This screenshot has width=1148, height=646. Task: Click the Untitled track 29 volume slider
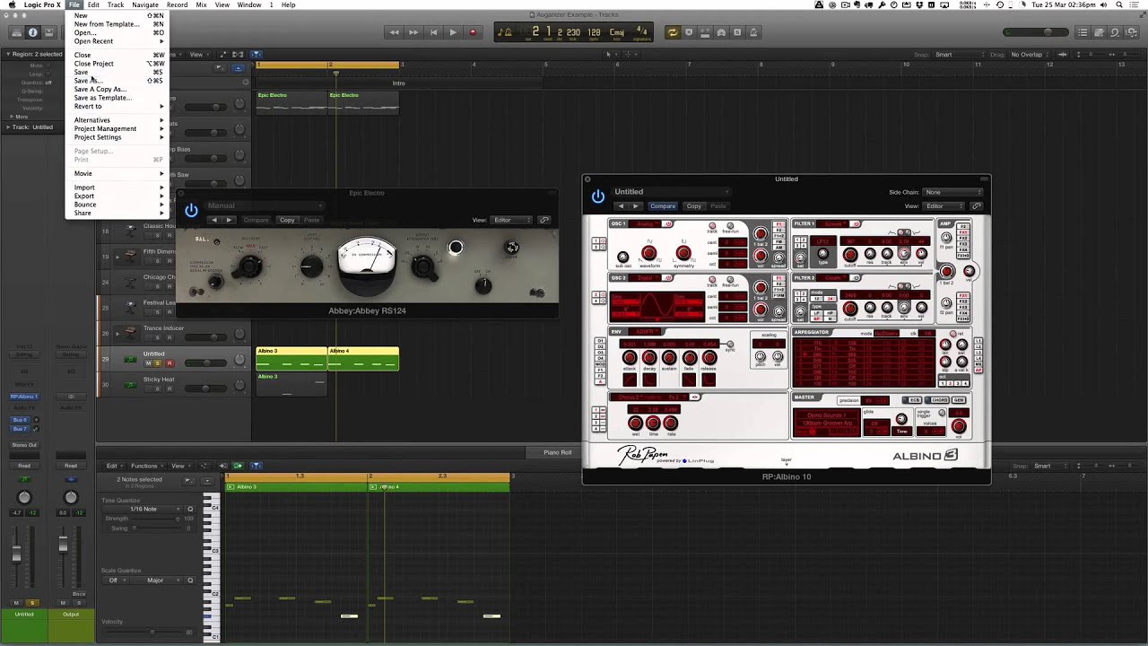coord(205,363)
